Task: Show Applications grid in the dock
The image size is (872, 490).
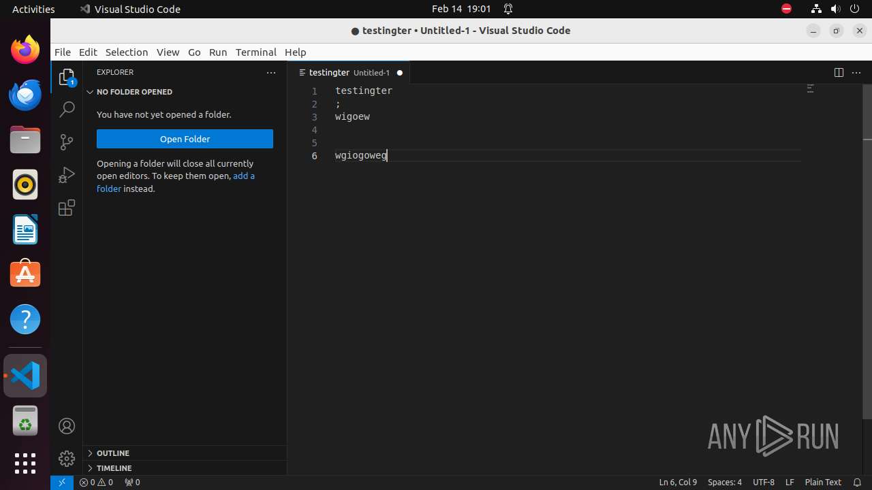Action: [25, 463]
